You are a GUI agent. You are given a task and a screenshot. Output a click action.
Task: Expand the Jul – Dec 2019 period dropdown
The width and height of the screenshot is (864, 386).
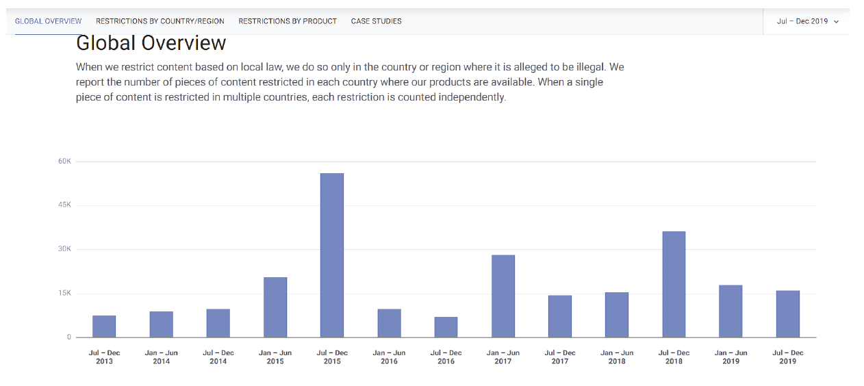(x=802, y=21)
